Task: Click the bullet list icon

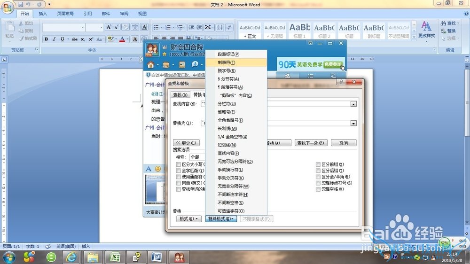Action: (x=156, y=27)
